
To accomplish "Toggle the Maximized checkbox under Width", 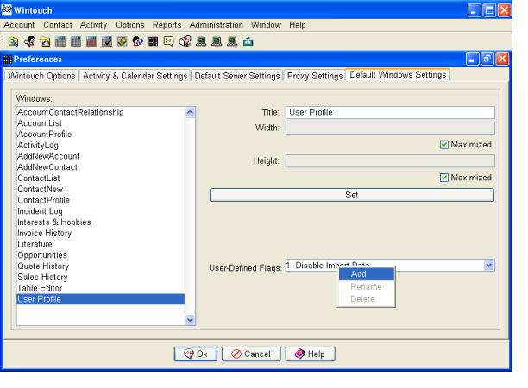I will tap(444, 145).
